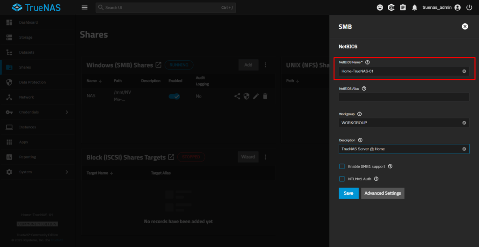Screen dimensions: 479x247
Task: Toggle the NAS share enabled switch
Action: (174, 96)
